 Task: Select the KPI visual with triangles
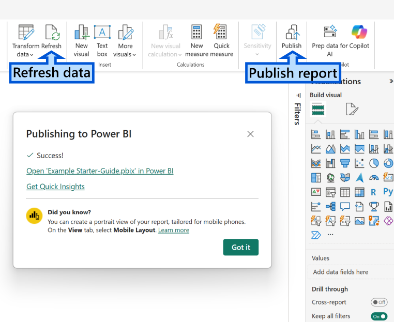(316, 192)
